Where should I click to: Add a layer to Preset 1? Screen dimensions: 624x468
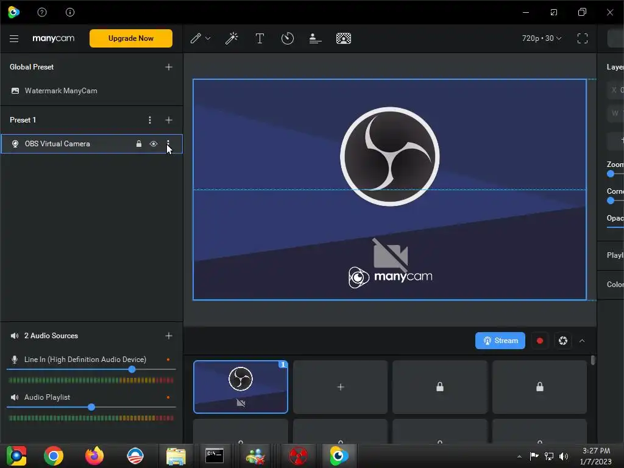(169, 120)
